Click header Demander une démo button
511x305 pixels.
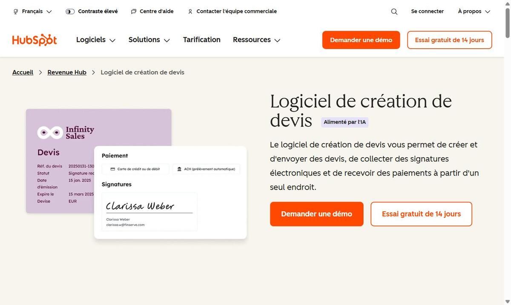click(361, 40)
